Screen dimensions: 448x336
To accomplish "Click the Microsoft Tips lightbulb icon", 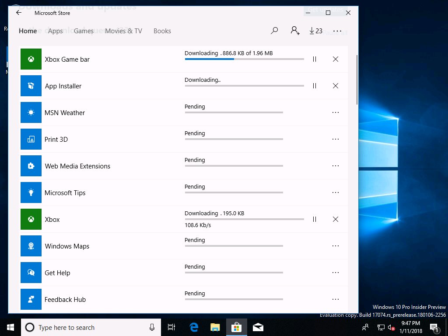I will pos(31,192).
